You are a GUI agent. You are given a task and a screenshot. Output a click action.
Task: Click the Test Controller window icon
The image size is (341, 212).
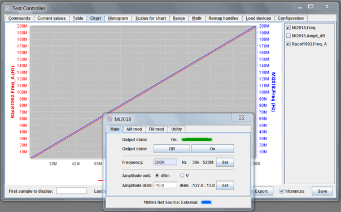7,8
